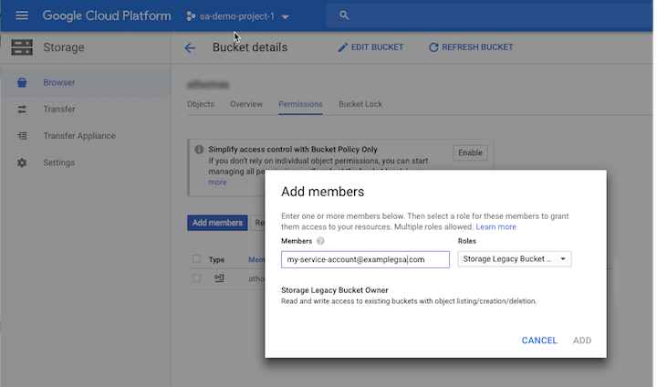Image resolution: width=657 pixels, height=387 pixels.
Task: Open the Transfer Appliance sidebar item
Action: click(86, 136)
